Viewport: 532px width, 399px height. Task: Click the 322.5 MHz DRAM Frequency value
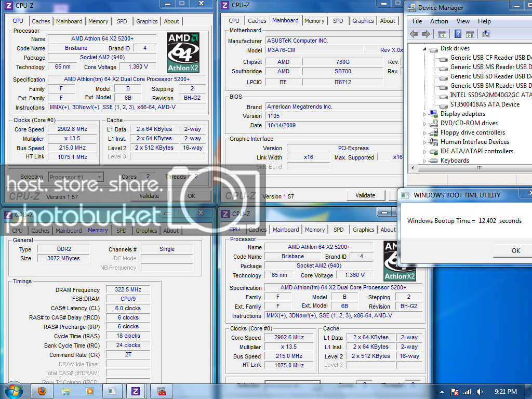[128, 289]
